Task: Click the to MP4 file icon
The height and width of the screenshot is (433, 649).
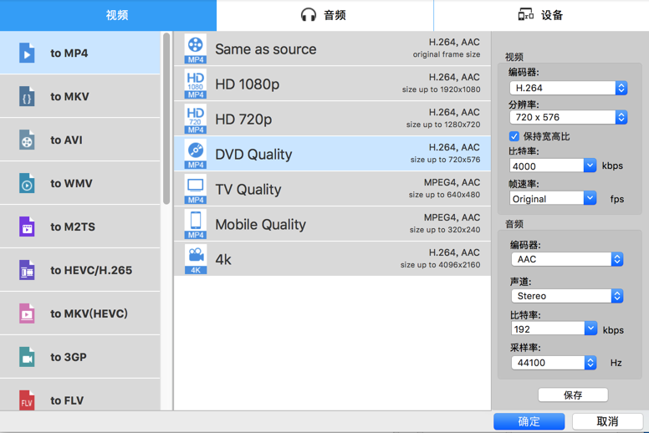Action: click(x=27, y=53)
